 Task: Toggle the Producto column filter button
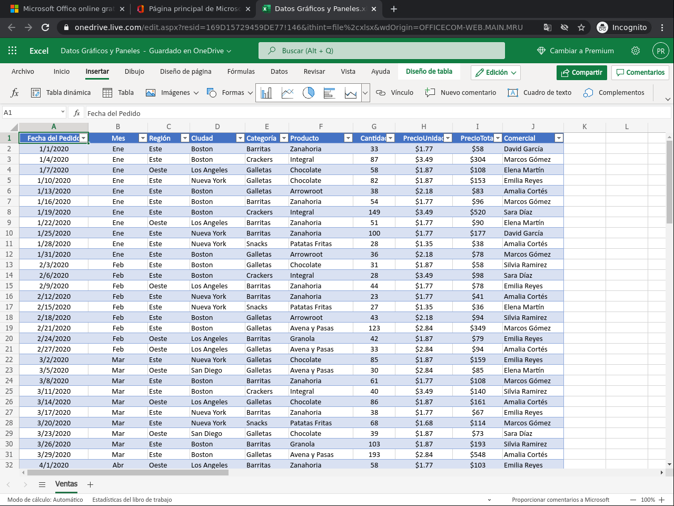pyautogui.click(x=348, y=138)
